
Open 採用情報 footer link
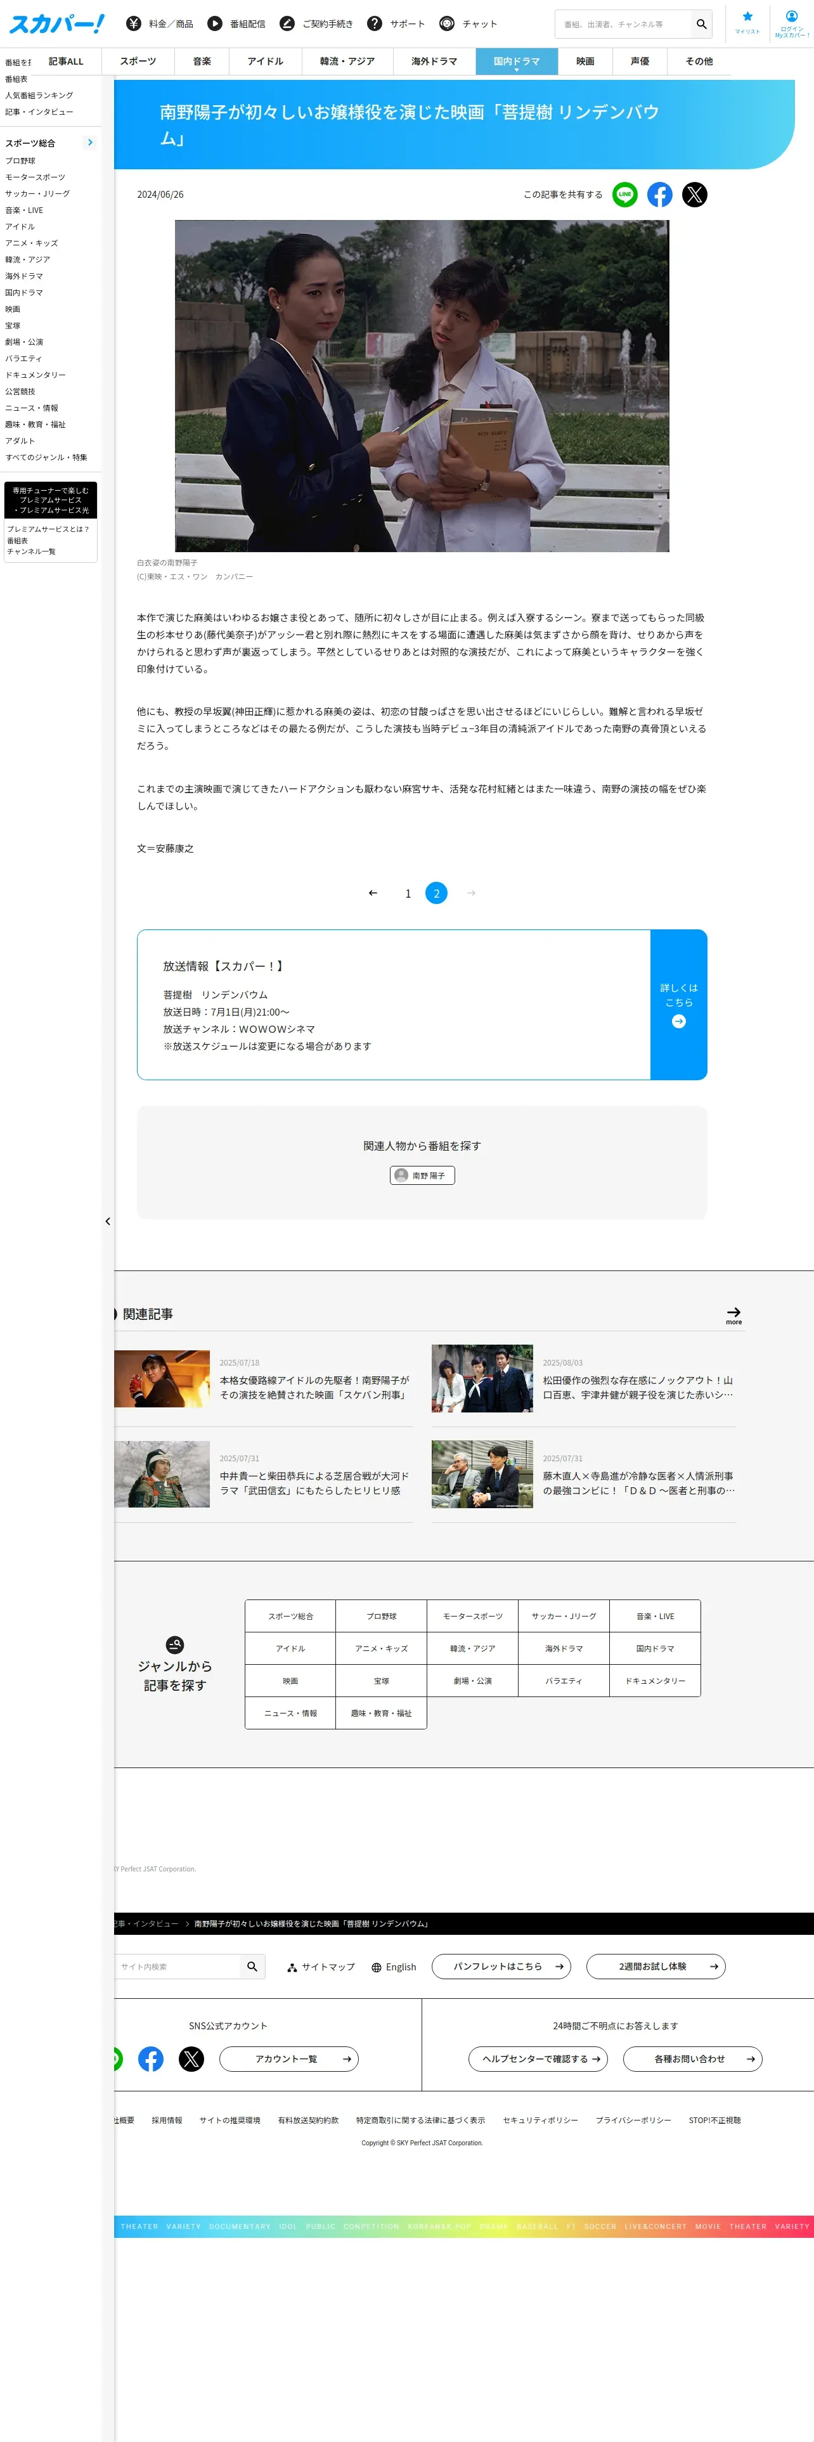point(167,2121)
